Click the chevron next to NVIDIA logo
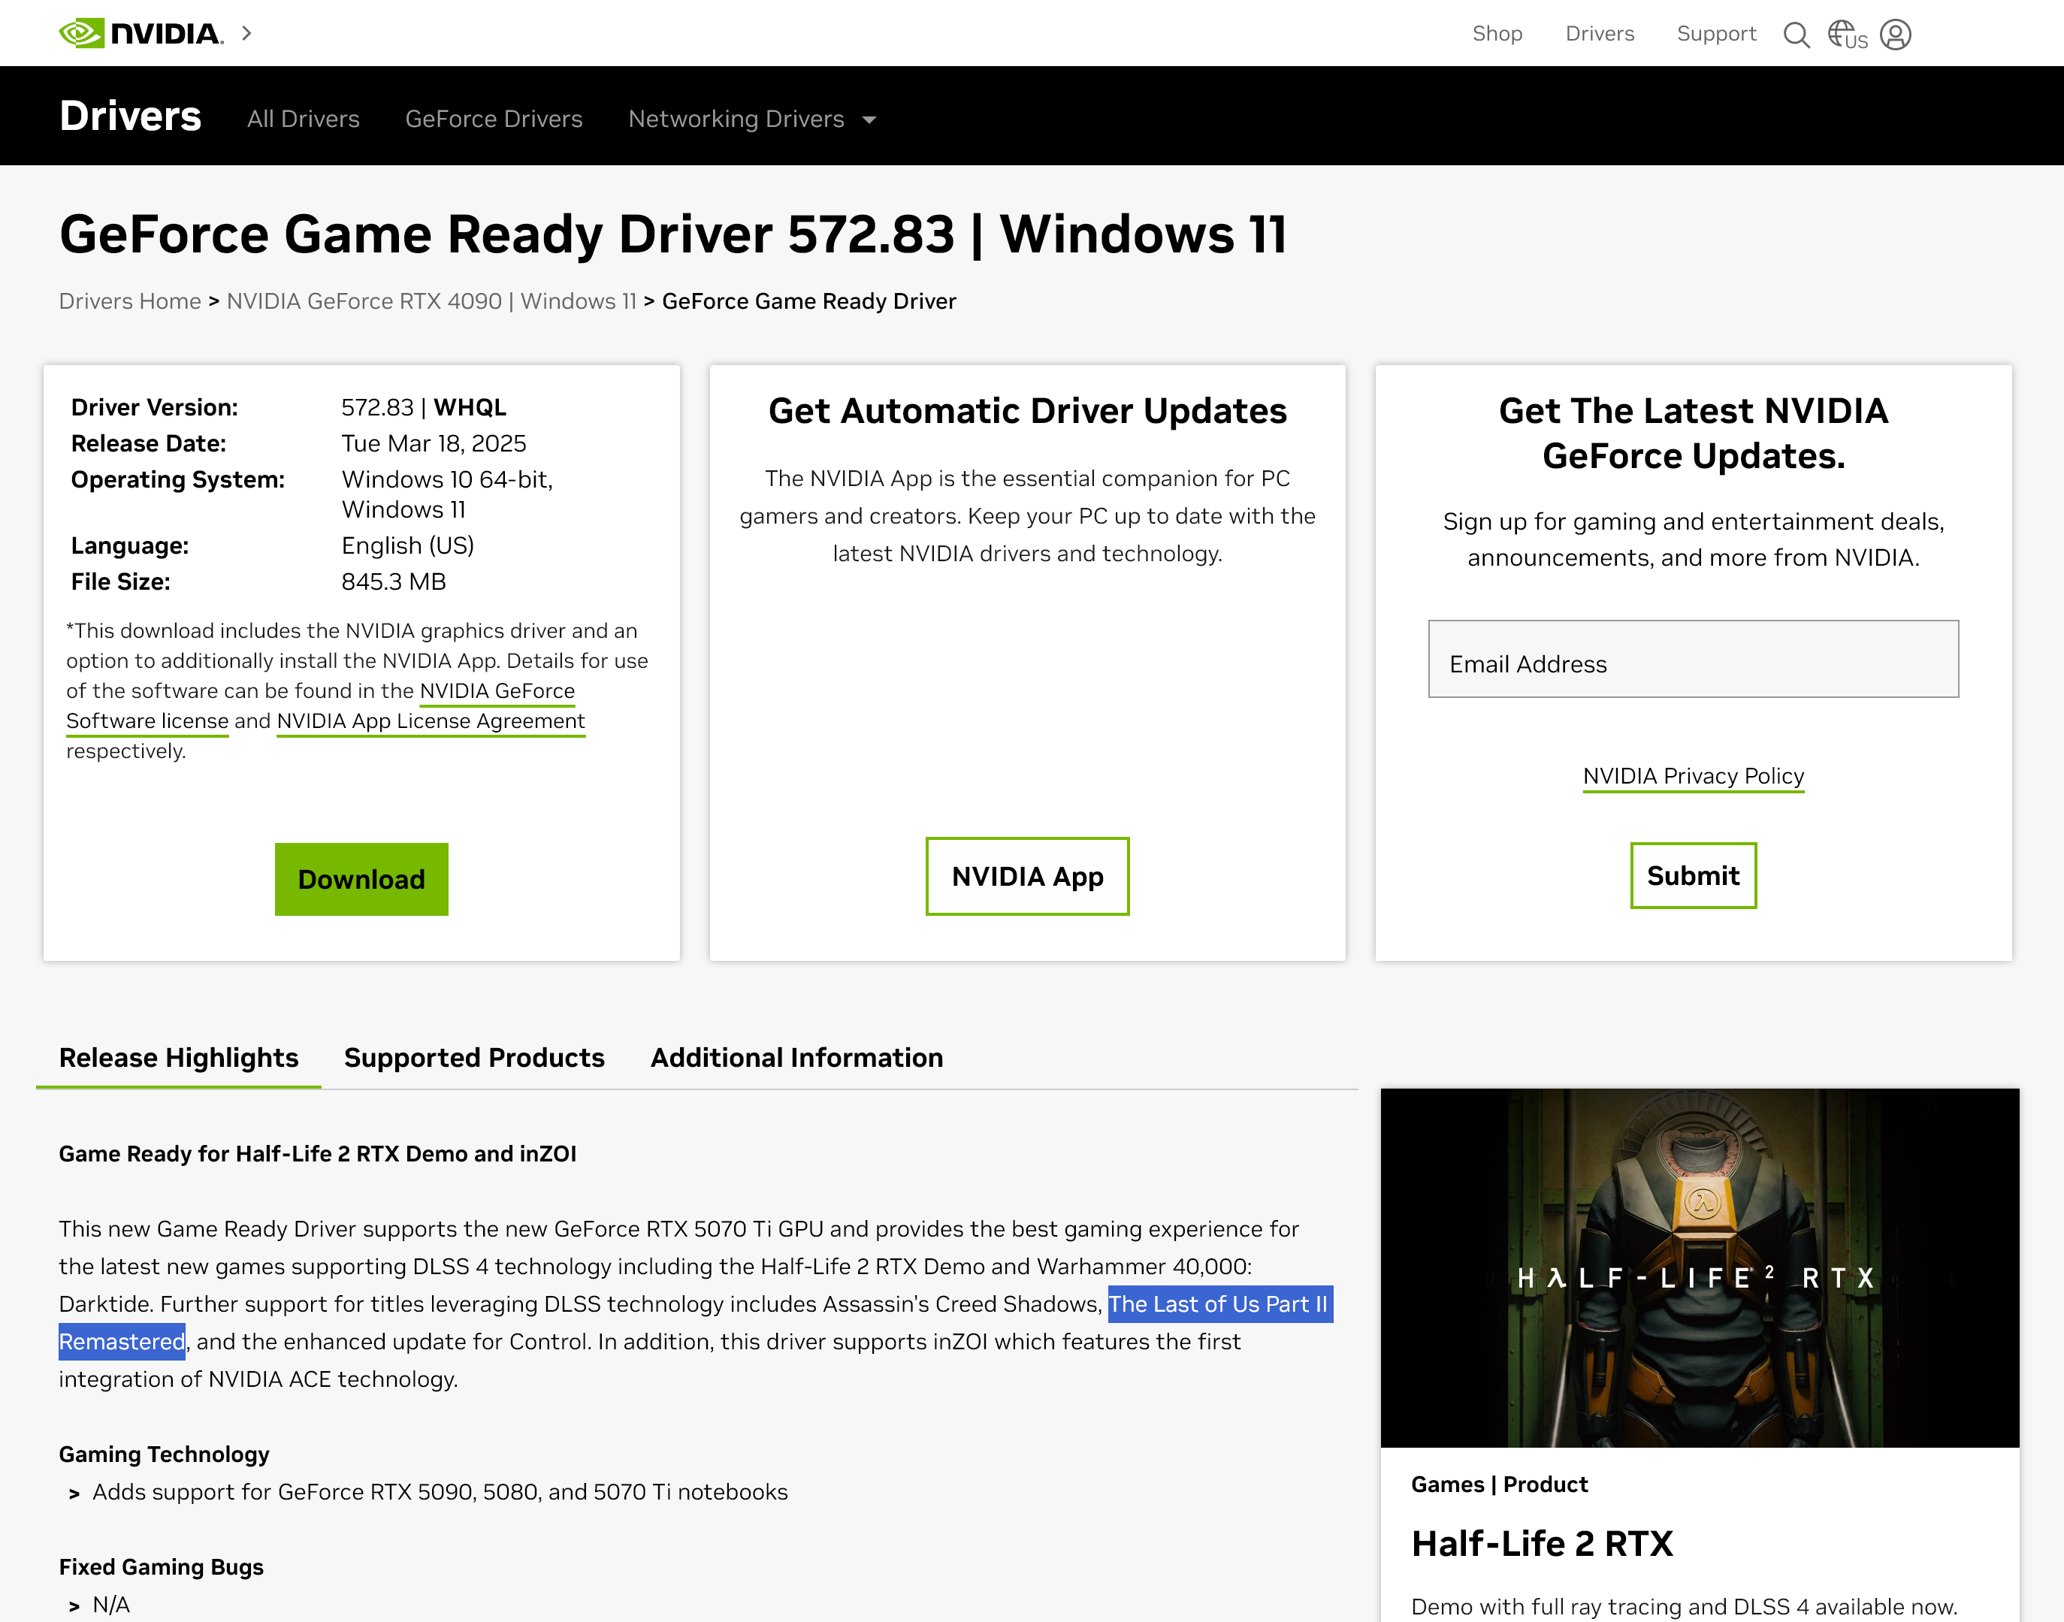2064x1622 pixels. click(x=247, y=33)
